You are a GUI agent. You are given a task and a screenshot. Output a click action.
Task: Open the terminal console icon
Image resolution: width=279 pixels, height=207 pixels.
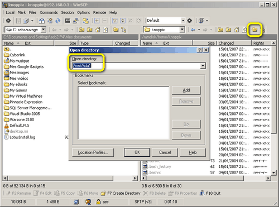(x=68, y=21)
